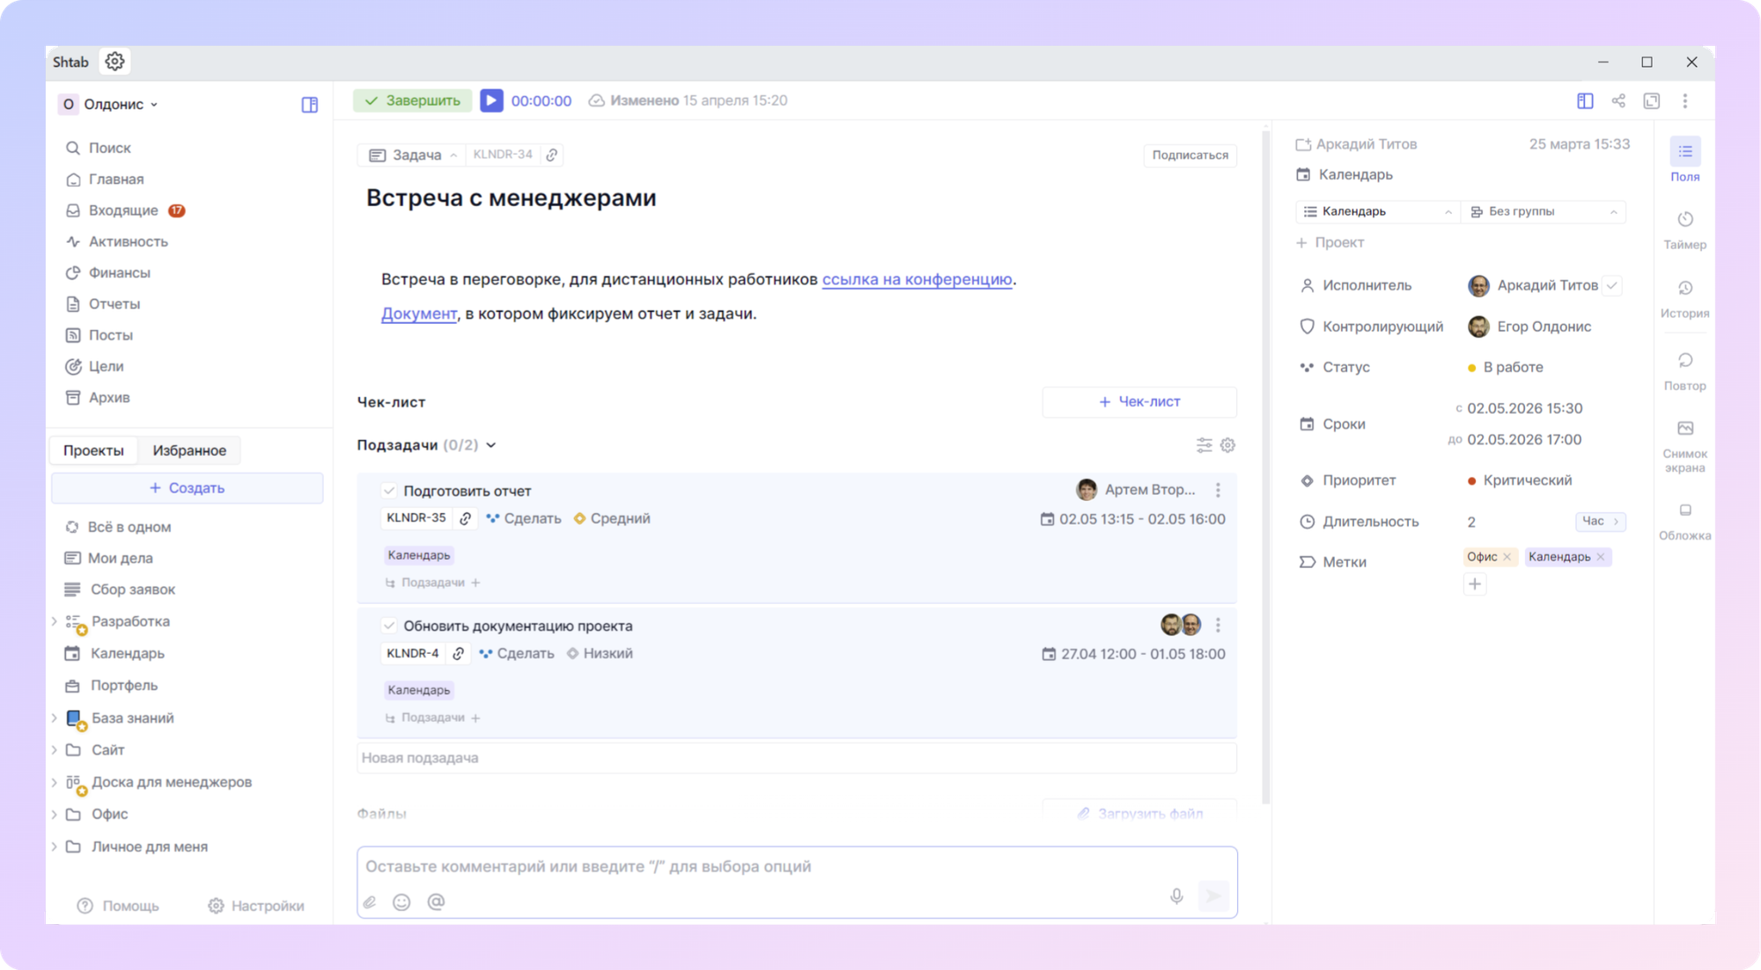Screen dimensions: 1761x970
Task: Click microphone icon in comment box
Action: click(x=1176, y=896)
